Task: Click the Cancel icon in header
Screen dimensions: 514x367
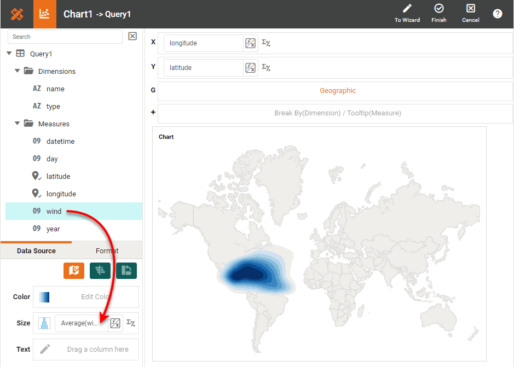Action: point(470,9)
